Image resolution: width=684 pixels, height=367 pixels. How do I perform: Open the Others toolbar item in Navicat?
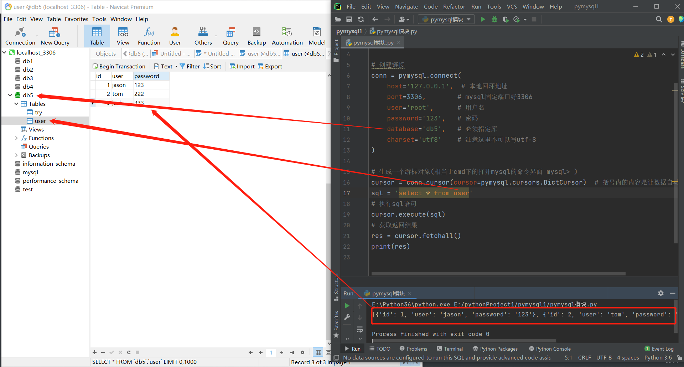[203, 36]
